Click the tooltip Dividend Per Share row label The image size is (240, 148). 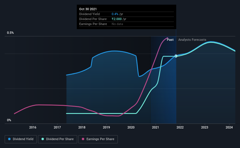93,19
